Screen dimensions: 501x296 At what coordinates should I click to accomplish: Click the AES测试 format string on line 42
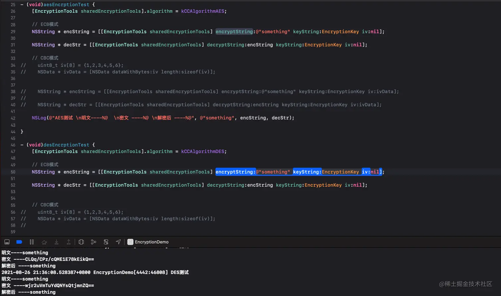pos(122,118)
